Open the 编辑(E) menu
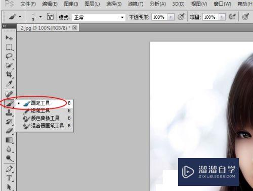This screenshot has height=191, width=253. pos(50,4)
